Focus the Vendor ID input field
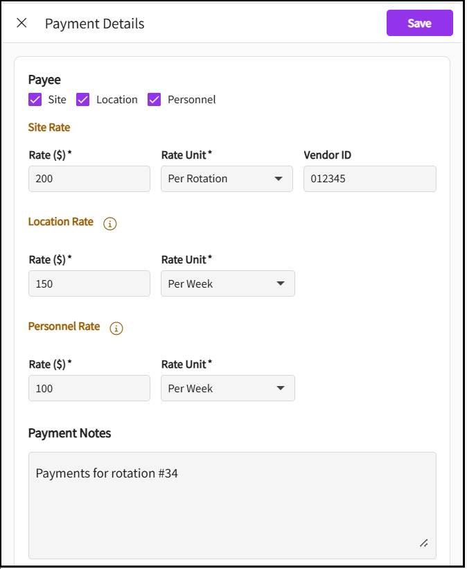 [x=369, y=179]
